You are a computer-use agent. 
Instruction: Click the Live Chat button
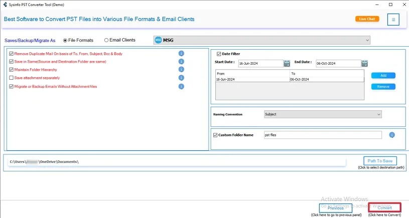click(367, 19)
